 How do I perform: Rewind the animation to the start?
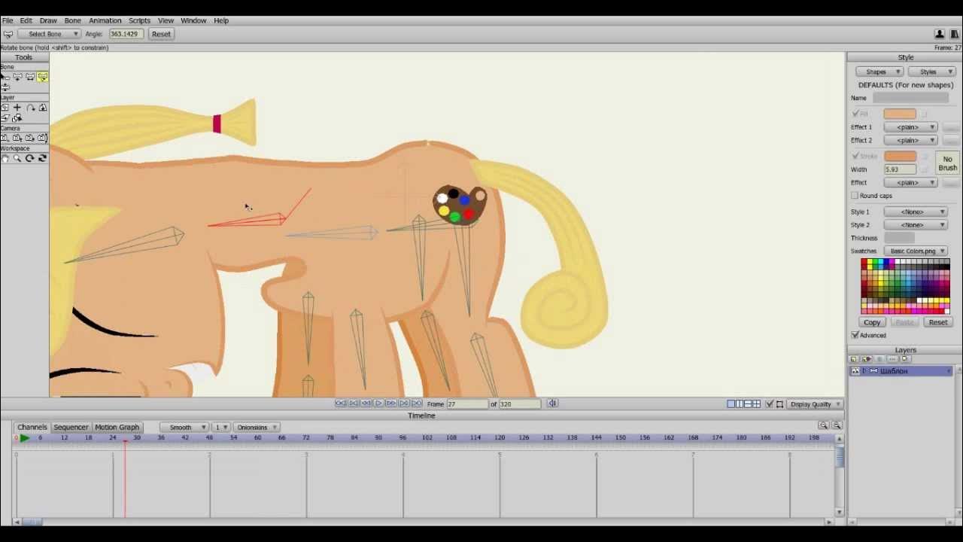coord(340,403)
